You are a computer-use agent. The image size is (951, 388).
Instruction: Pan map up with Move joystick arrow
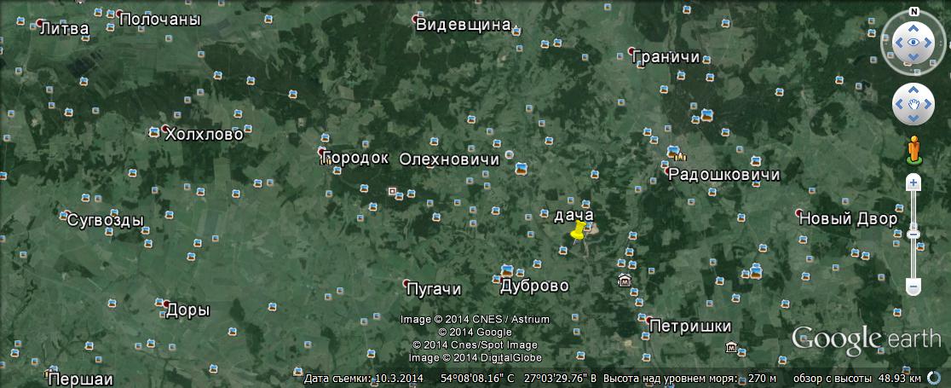913,90
